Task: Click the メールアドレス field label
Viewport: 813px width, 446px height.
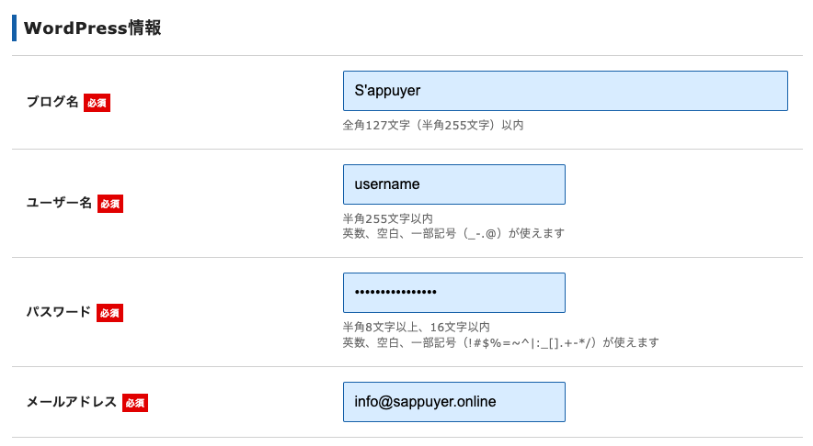Action: pos(72,402)
